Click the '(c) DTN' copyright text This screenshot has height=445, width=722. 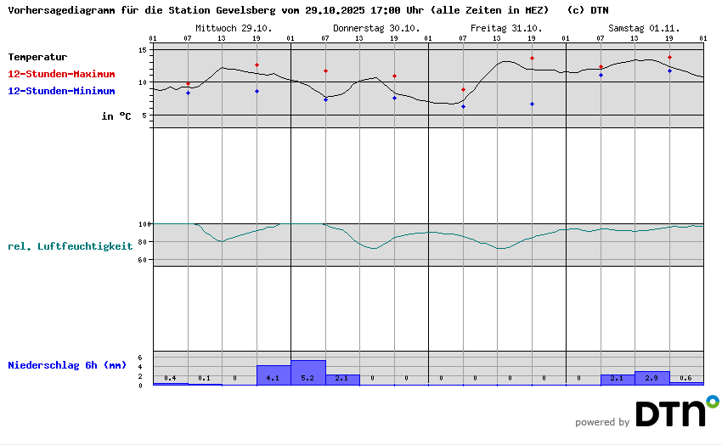[x=588, y=11]
